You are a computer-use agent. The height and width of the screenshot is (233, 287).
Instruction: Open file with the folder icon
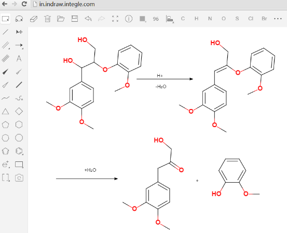[61, 19]
